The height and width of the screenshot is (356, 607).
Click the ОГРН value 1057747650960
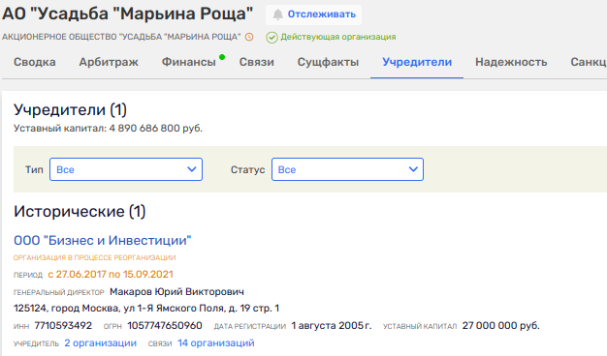tap(165, 325)
